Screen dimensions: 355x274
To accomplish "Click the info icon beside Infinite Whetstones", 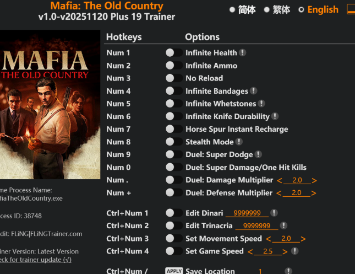I will click(262, 104).
